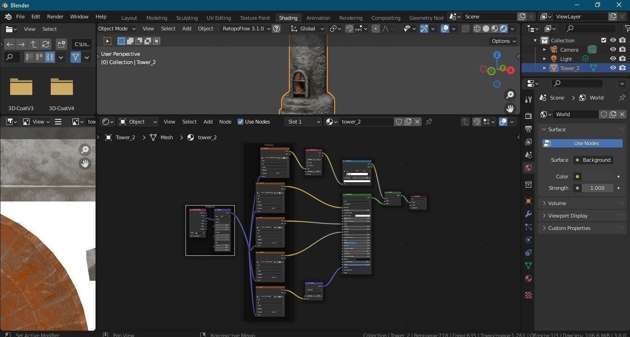Toggle snapping magnet in 3D viewport header

tap(349, 29)
